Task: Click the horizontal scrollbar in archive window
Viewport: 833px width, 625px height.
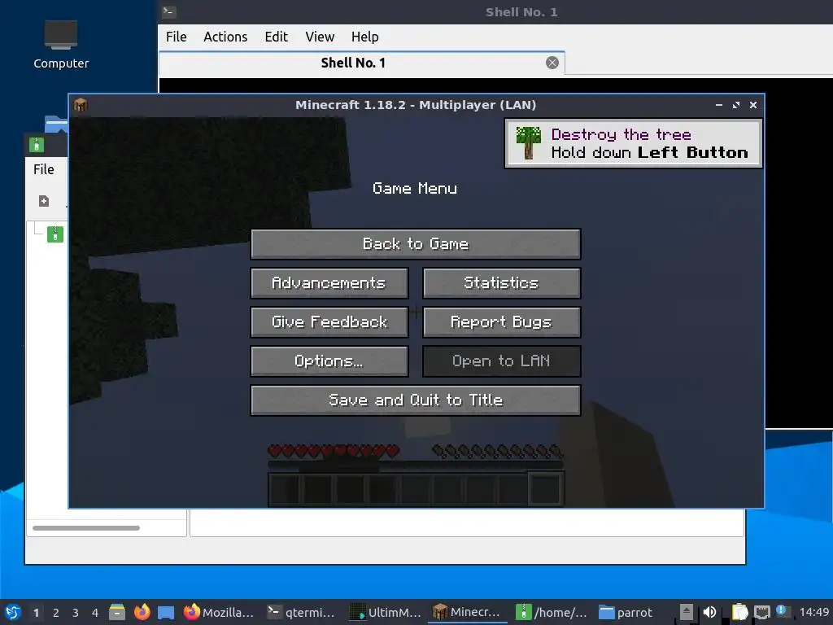Action: tap(86, 527)
